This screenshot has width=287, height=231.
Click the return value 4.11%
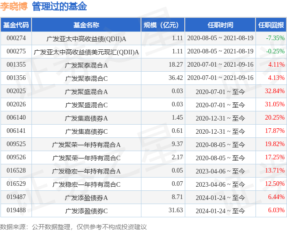pyautogui.click(x=276, y=64)
